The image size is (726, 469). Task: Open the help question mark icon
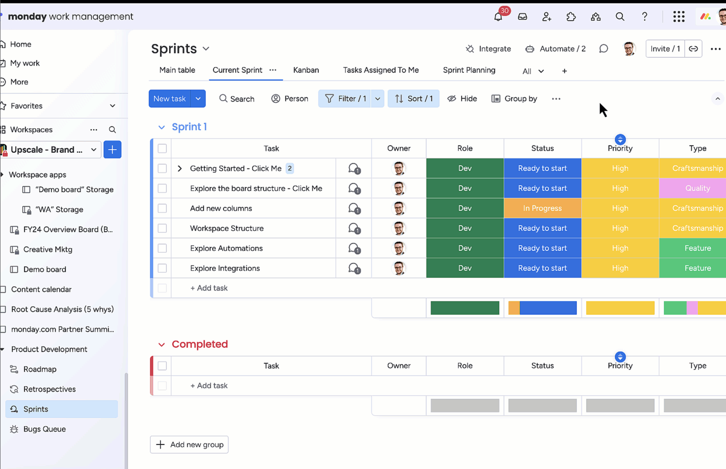tap(644, 17)
